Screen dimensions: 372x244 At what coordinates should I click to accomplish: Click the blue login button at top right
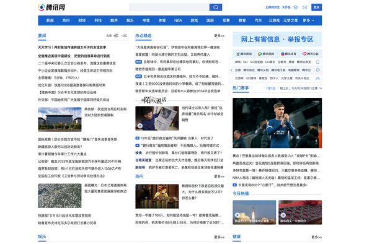[x=316, y=7]
